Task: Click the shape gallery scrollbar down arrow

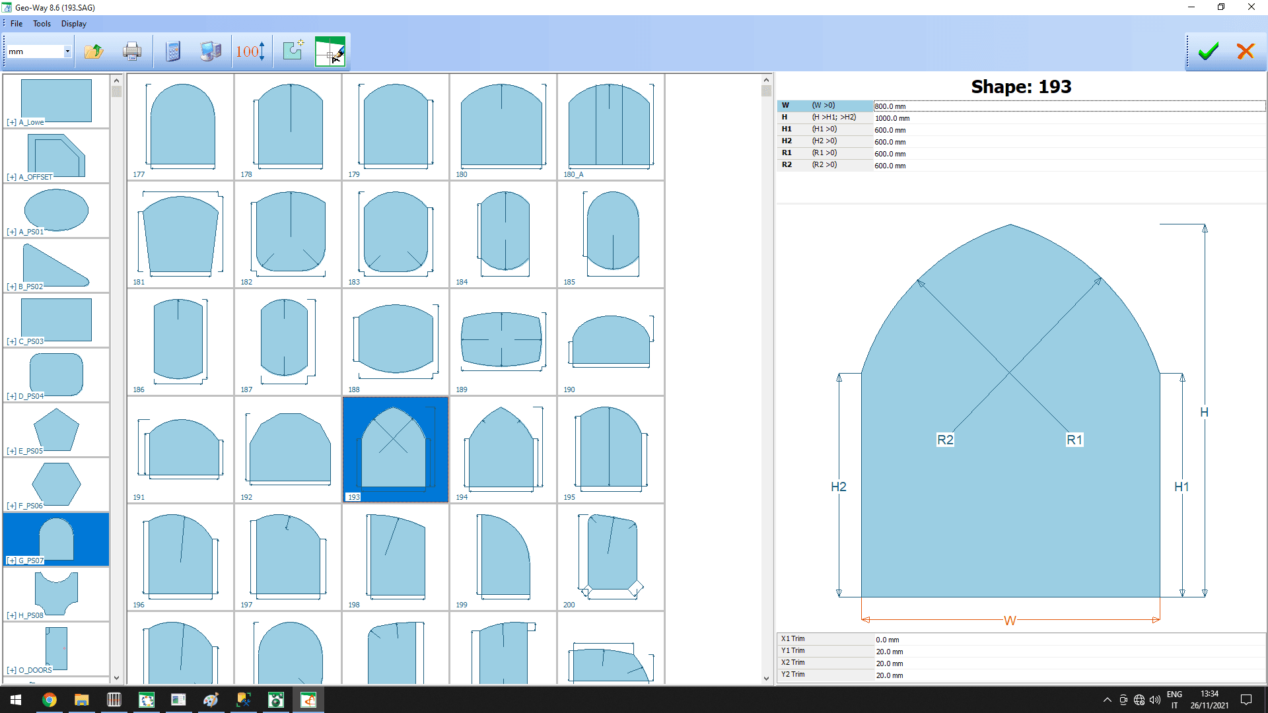Action: [x=766, y=678]
